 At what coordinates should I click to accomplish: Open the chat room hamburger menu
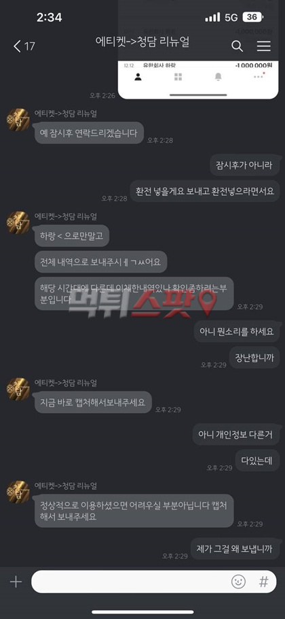[264, 46]
